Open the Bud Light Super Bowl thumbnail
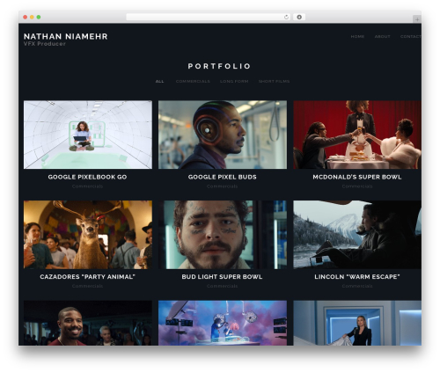The width and height of the screenshot is (440, 372). point(223,235)
